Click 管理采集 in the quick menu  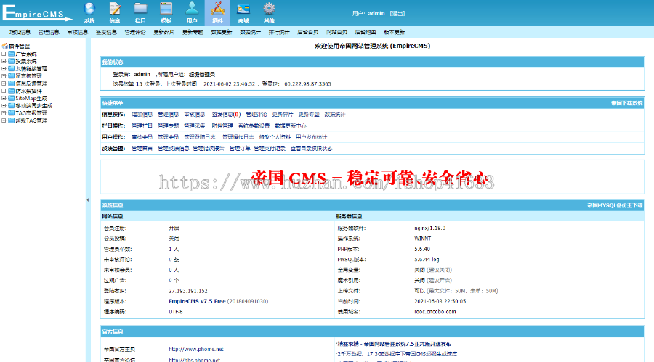195,126
